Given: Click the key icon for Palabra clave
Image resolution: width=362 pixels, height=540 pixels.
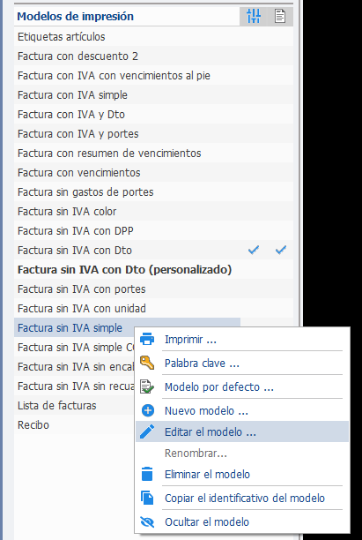Looking at the screenshot, I should coord(147,363).
